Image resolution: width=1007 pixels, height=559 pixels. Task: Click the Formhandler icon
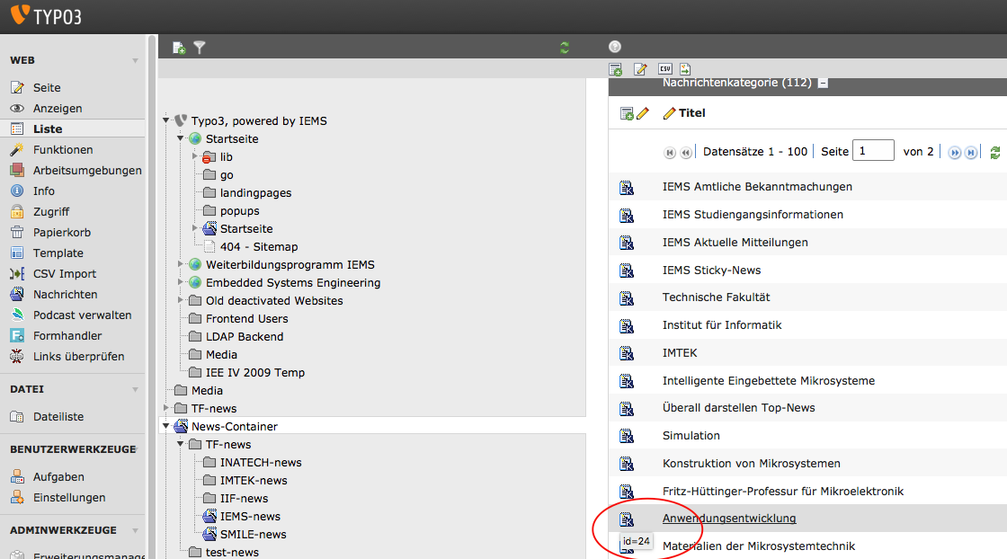tap(17, 335)
